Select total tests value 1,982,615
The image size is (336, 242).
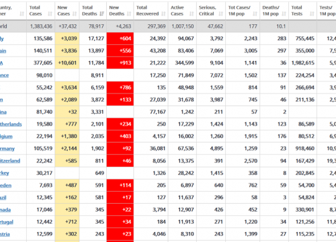[x=303, y=63]
